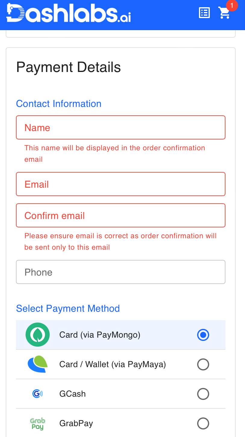Screen dimensions: 245x437
Task: Choose the GCash payment row label
Action: tap(73, 394)
